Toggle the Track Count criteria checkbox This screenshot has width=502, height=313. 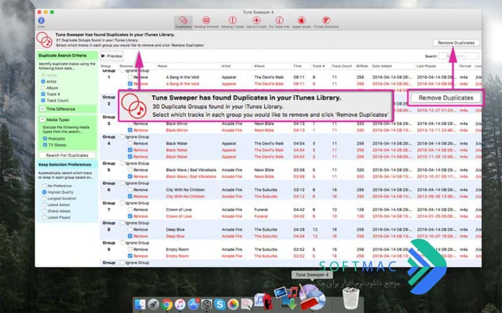click(x=43, y=100)
